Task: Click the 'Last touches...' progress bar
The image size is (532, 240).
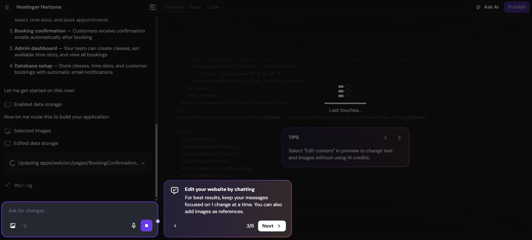Action: [x=345, y=103]
